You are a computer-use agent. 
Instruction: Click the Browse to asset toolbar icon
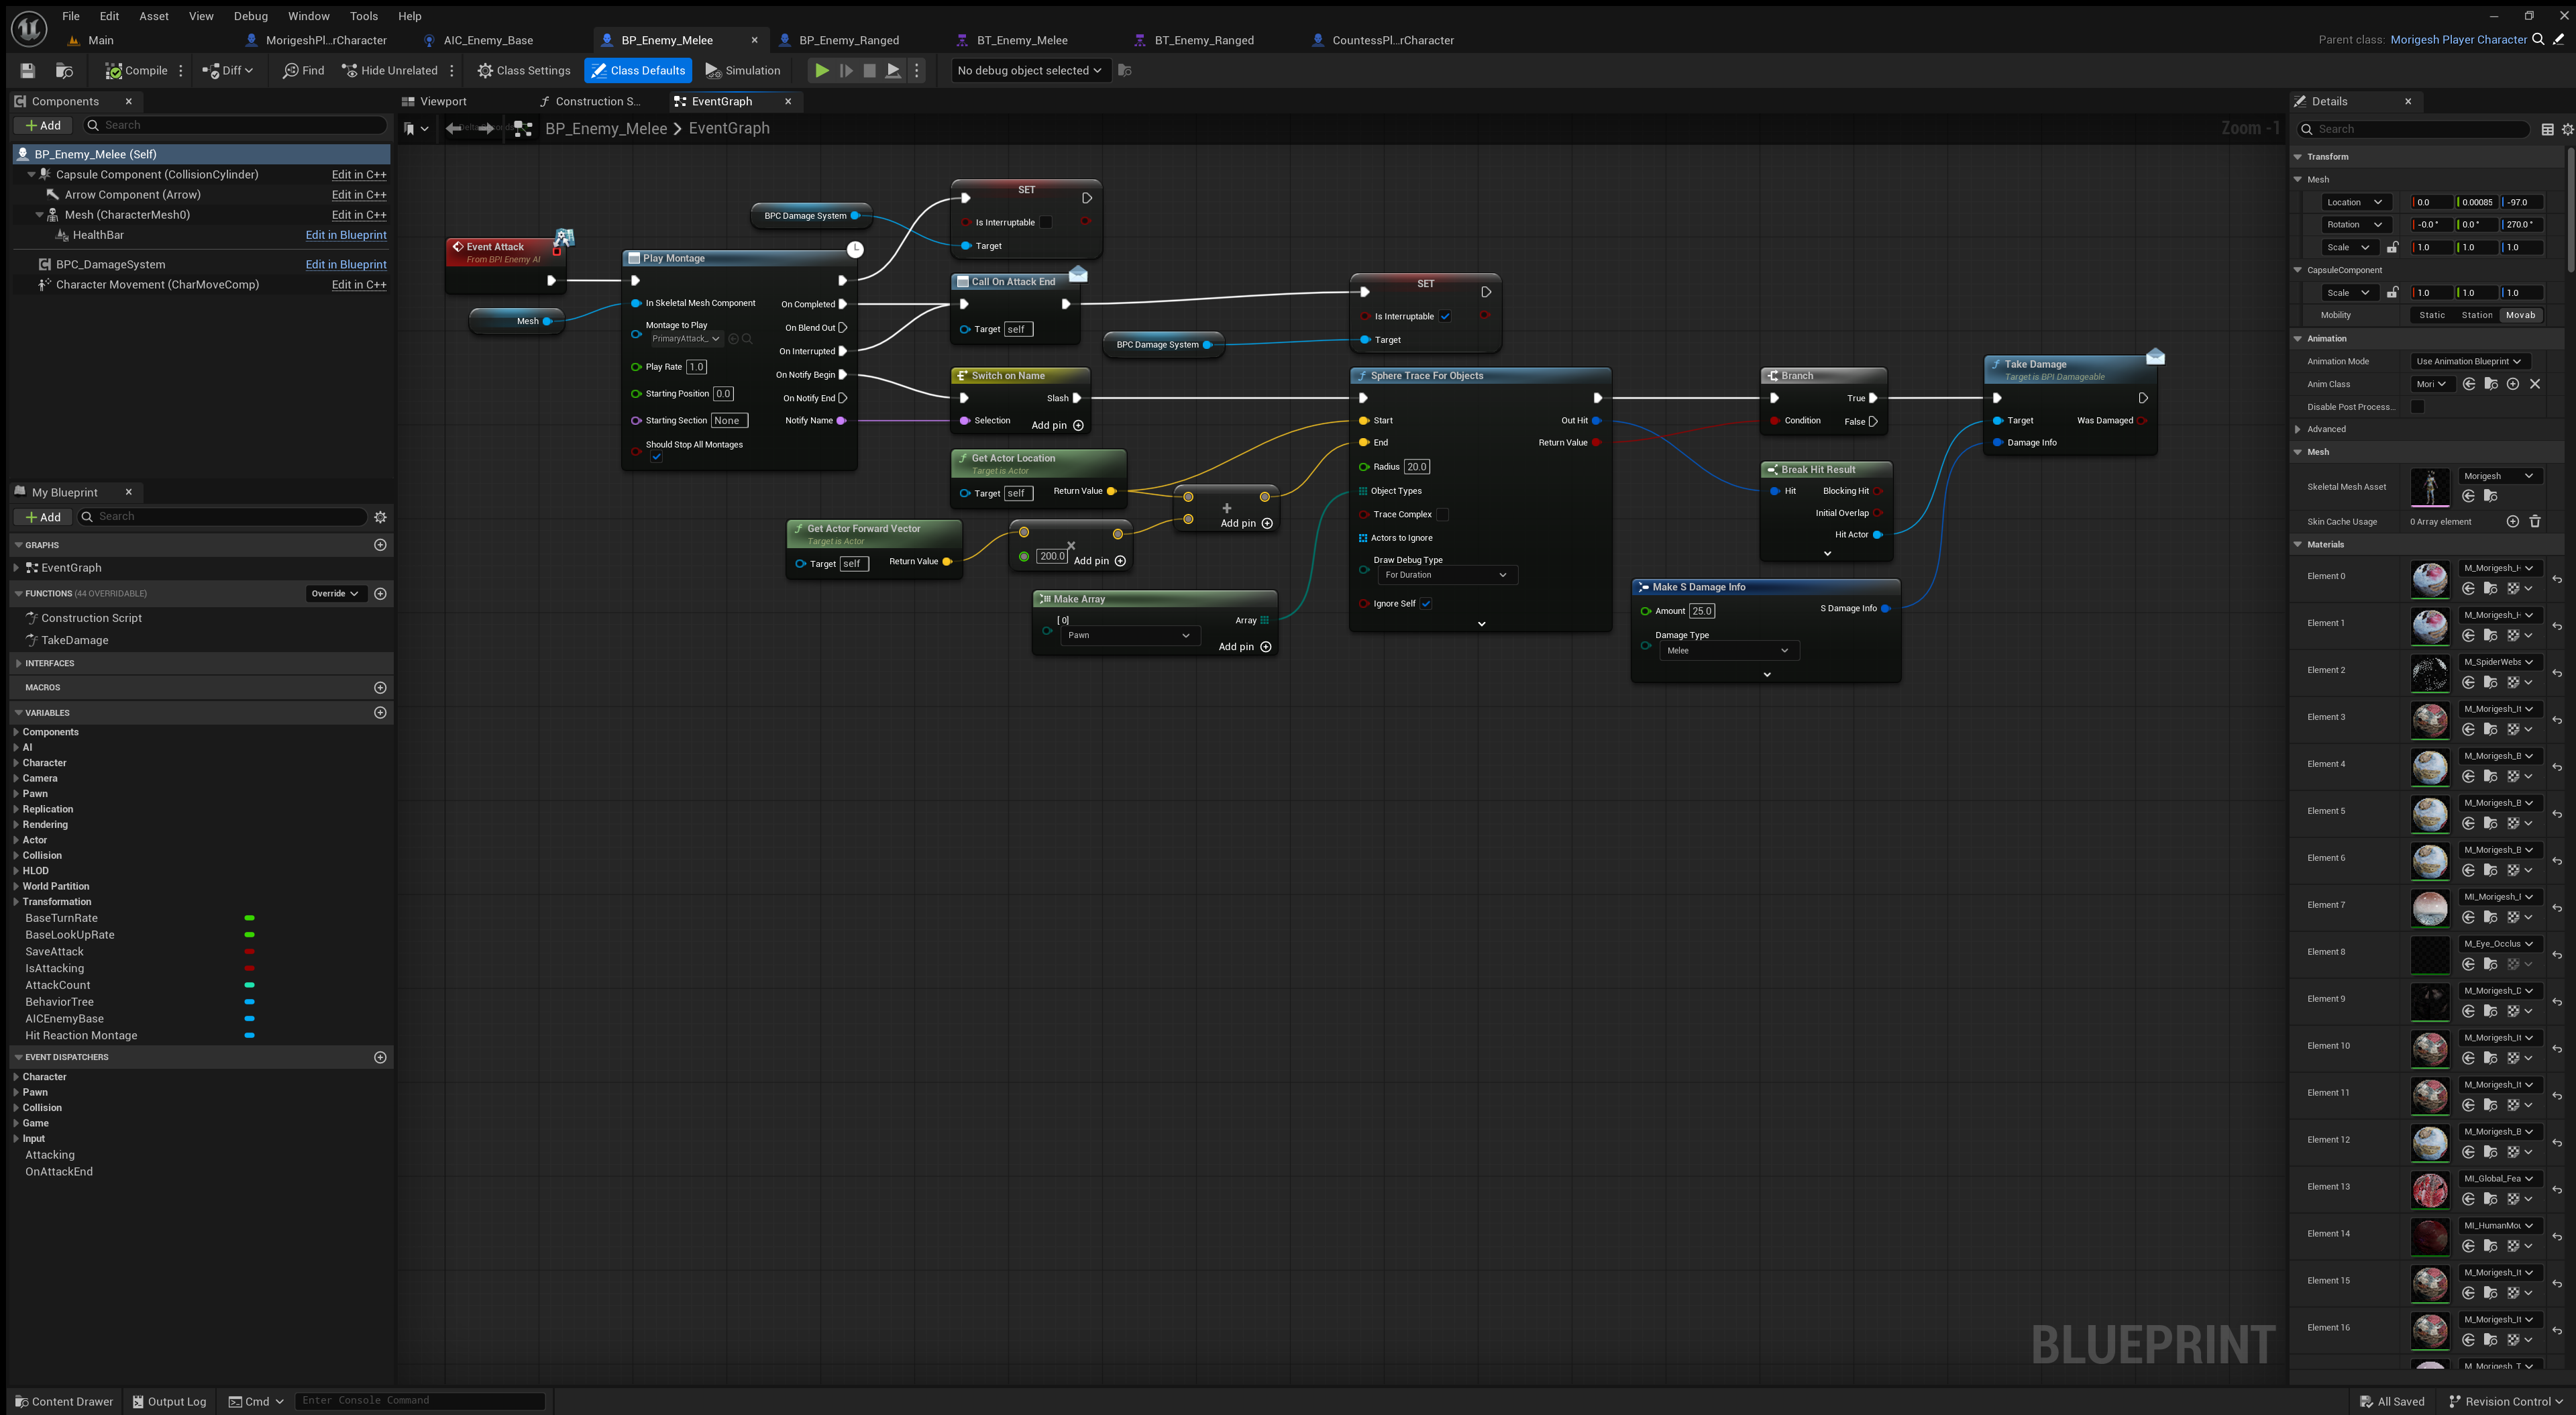[64, 70]
